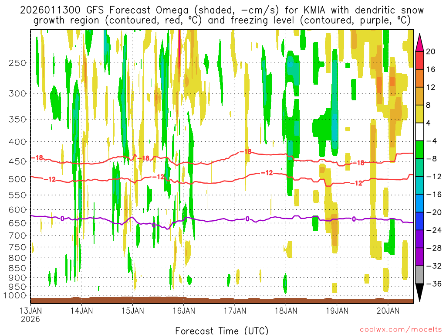The width and height of the screenshot is (446, 335).
Task: Click the 13JAN 2026 start date label
Action: 30,315
